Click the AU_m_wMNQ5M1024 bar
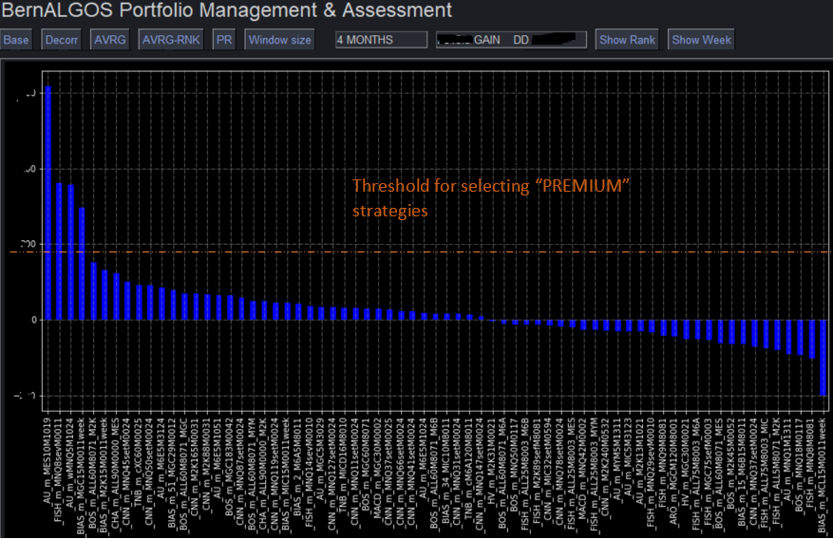This screenshot has height=539, width=833. (x=70, y=252)
